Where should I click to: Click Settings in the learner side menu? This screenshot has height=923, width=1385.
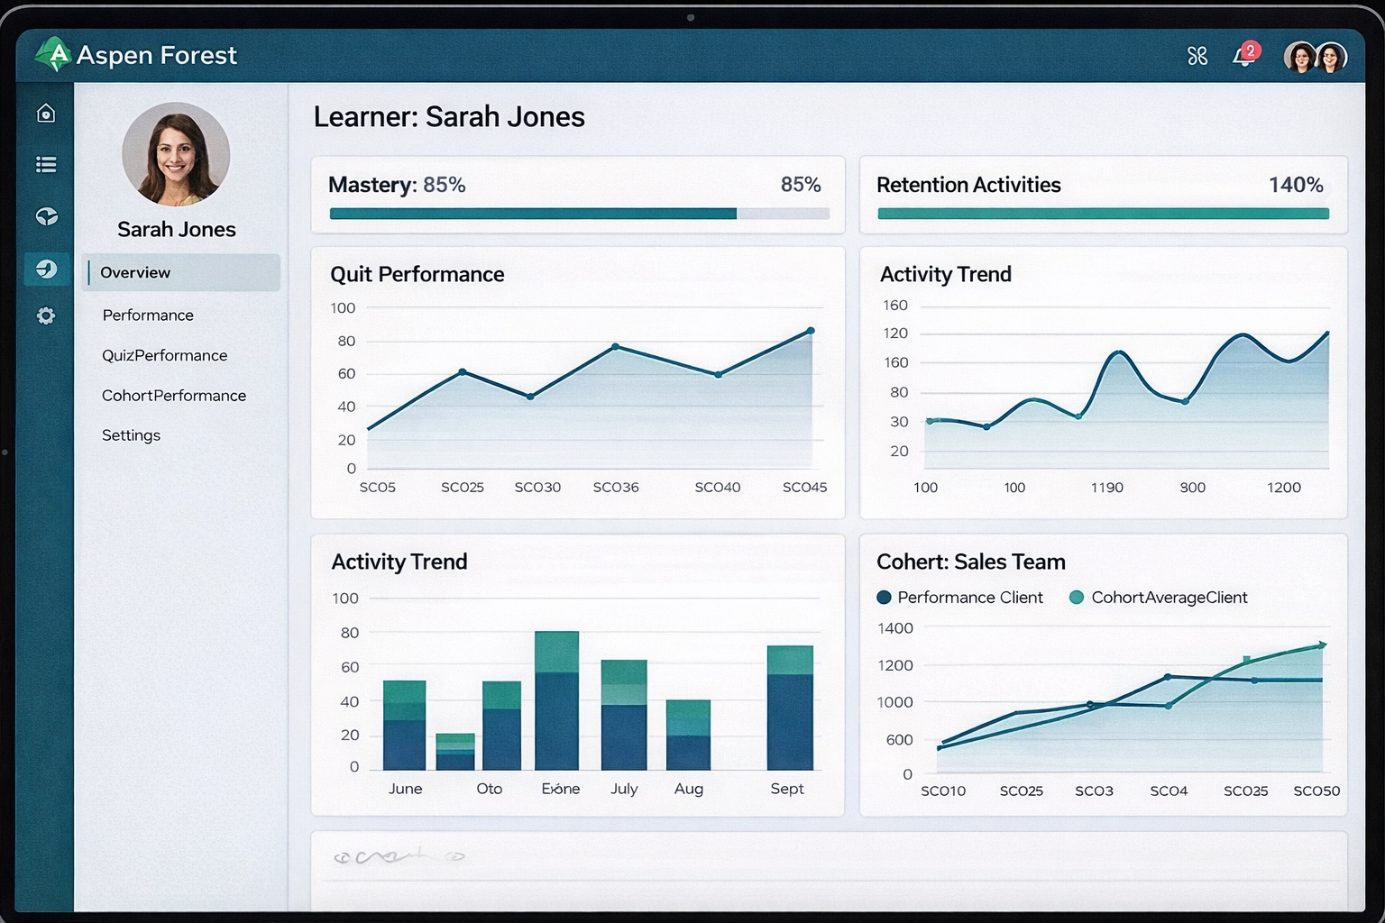(131, 434)
